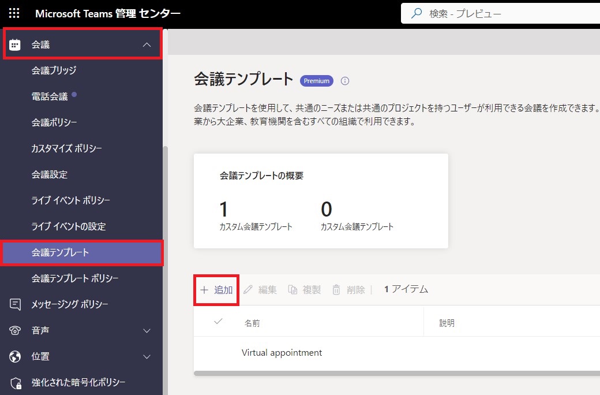Click the 複製 duplicate toolbar item
Screen dimensions: 600x395
(x=305, y=290)
